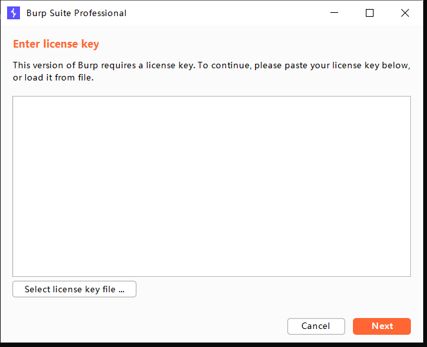Click the 'Enter license key' heading
The height and width of the screenshot is (347, 427).
coord(56,44)
